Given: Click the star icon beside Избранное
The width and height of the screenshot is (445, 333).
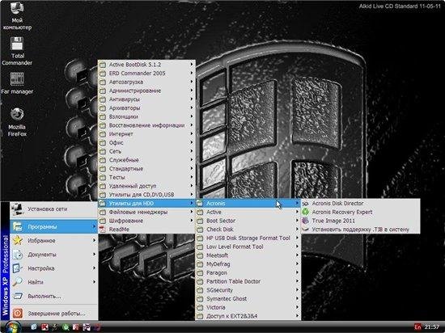Looking at the screenshot, I should (18, 240).
